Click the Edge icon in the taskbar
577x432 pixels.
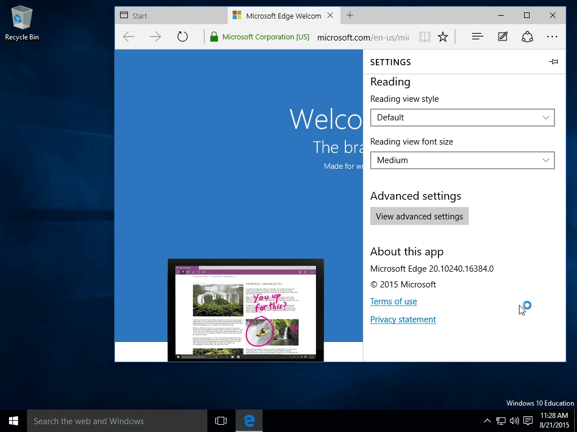pos(249,421)
